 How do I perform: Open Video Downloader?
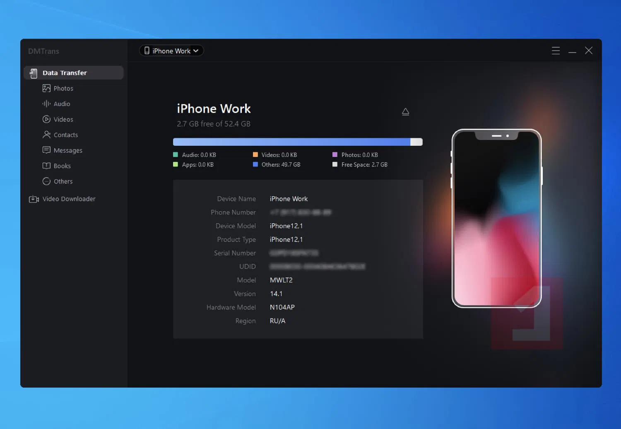click(x=69, y=199)
